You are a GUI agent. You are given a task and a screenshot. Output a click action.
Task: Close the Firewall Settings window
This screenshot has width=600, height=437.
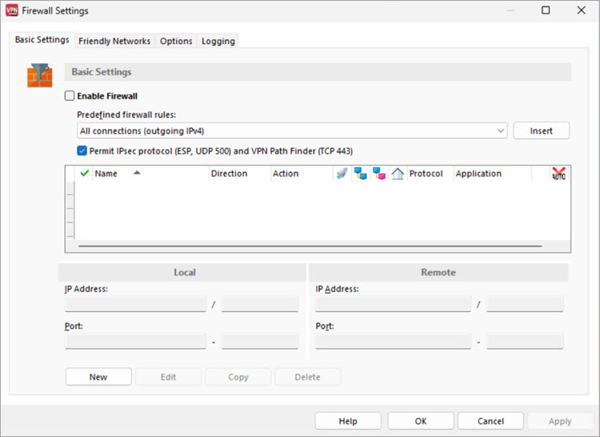coord(582,10)
